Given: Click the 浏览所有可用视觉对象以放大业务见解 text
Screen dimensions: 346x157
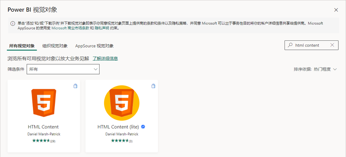Looking at the screenshot, I should point(48,58).
